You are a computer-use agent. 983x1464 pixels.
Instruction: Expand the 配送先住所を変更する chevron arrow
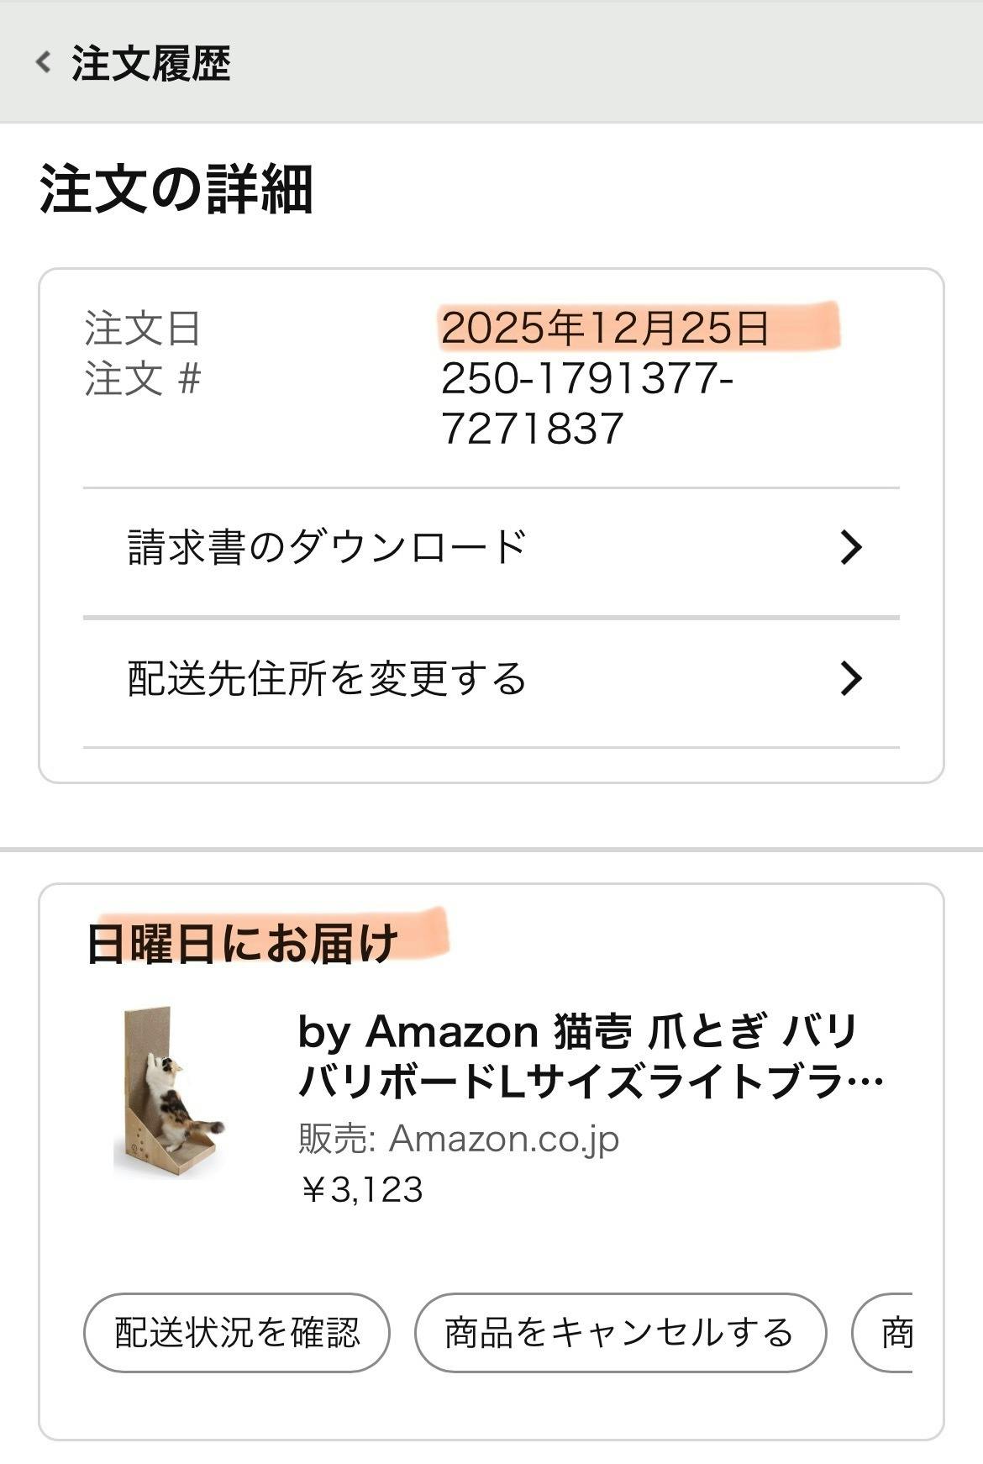[850, 678]
